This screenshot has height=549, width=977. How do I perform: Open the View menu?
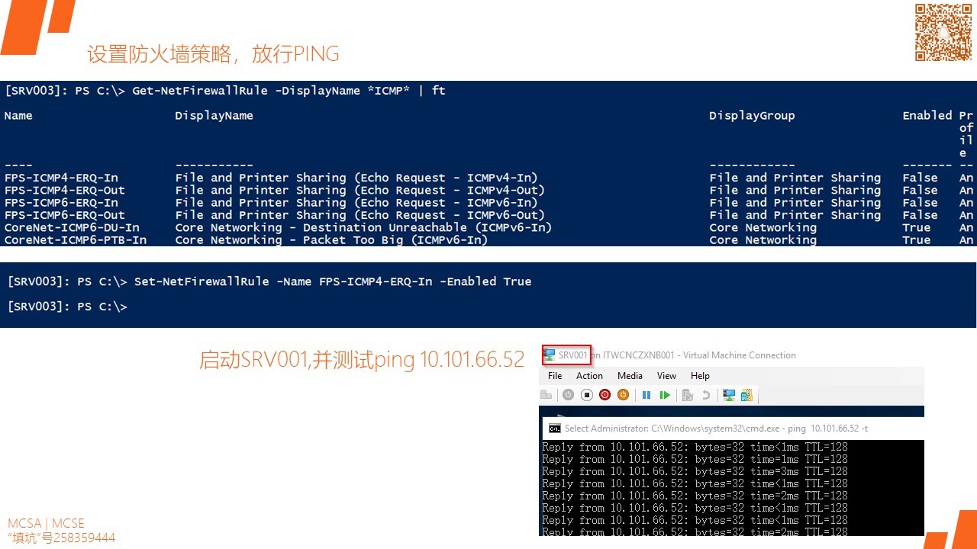666,376
